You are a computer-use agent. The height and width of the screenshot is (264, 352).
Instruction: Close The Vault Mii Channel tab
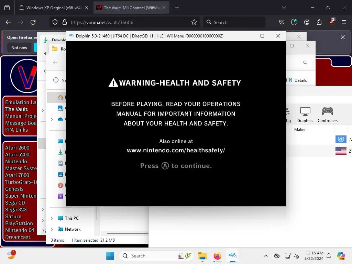[x=164, y=8]
